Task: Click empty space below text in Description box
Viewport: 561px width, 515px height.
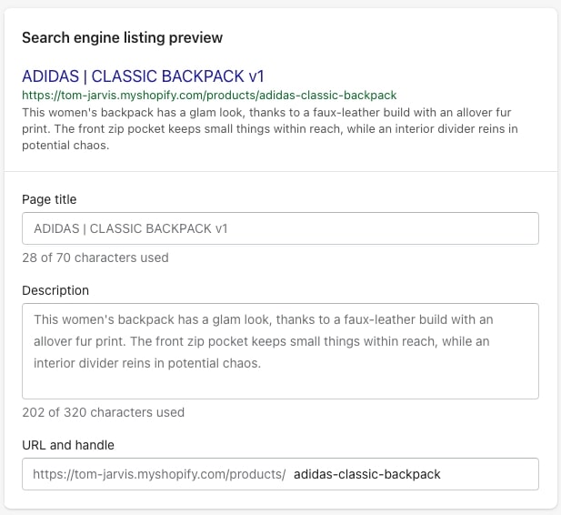Action: (280, 385)
